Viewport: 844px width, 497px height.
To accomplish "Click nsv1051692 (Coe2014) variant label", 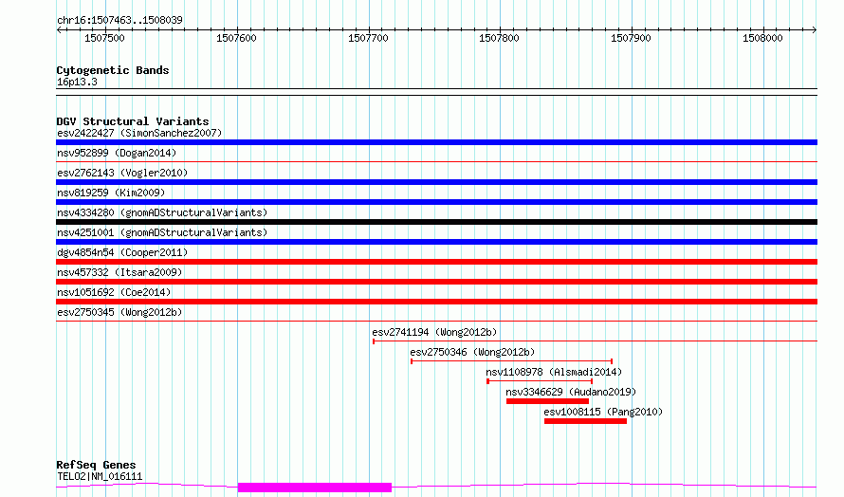I will point(114,292).
